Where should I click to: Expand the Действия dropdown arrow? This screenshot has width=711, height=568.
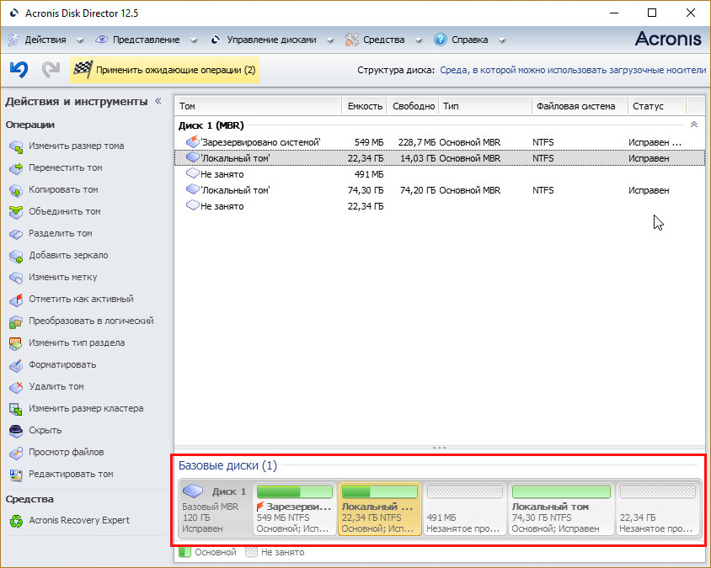(x=80, y=40)
